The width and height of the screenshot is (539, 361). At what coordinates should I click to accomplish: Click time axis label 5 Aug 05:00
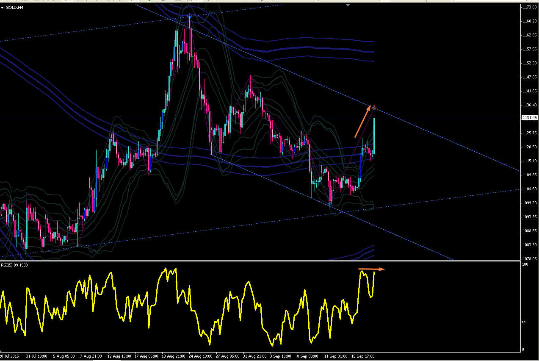coord(64,356)
